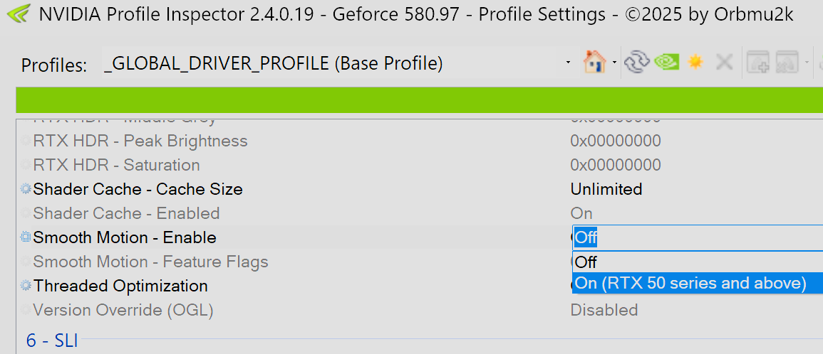Select the Smooth Motion - Feature Flags row

294,262
